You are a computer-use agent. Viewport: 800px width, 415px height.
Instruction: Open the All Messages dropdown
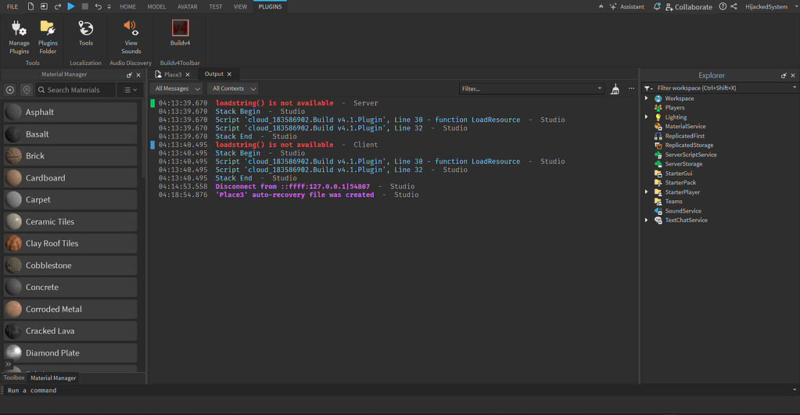point(176,89)
